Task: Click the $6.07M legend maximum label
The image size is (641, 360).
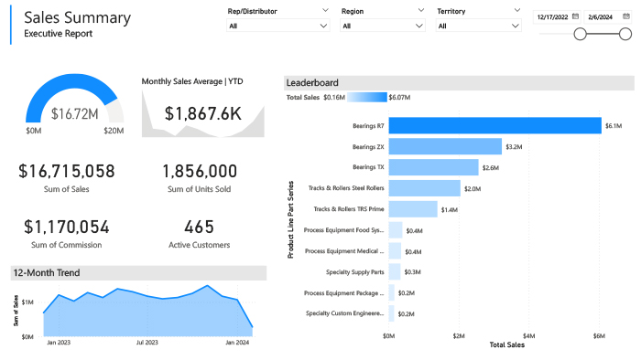Action: [399, 98]
